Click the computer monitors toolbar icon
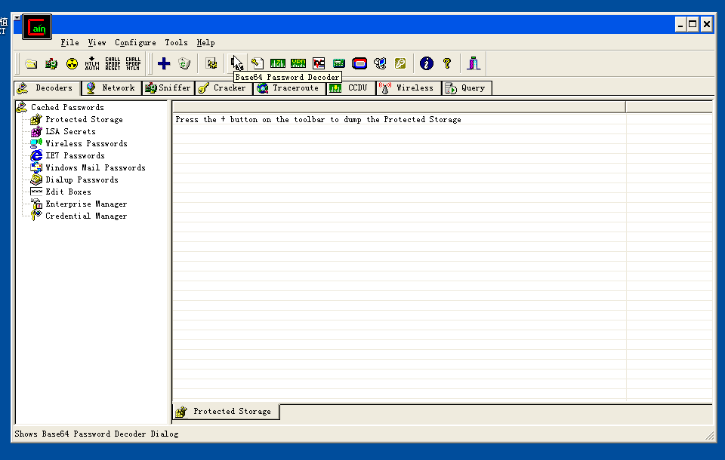Screen dimensions: 725x460 [380, 64]
